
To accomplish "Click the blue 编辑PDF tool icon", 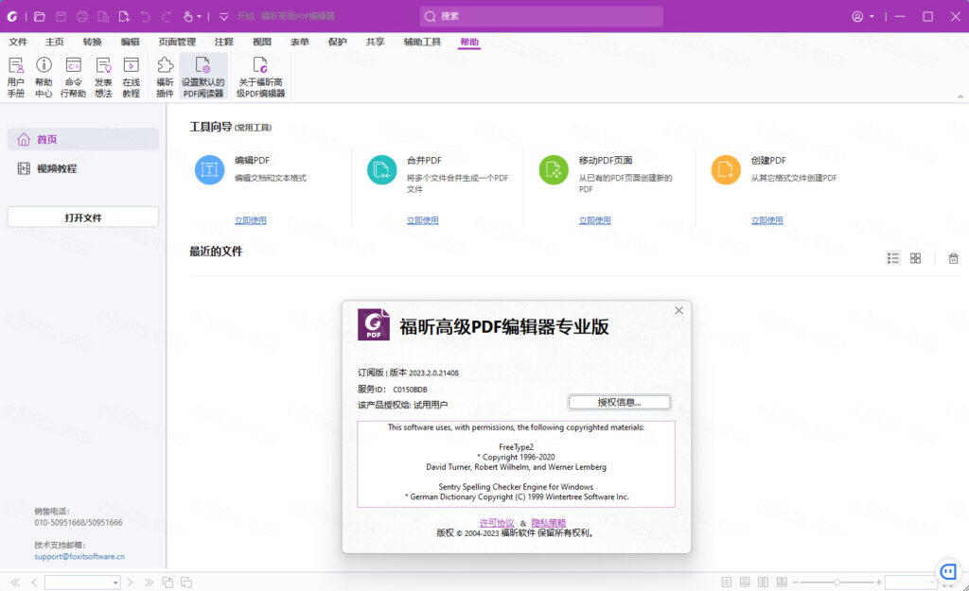I will pyautogui.click(x=209, y=170).
